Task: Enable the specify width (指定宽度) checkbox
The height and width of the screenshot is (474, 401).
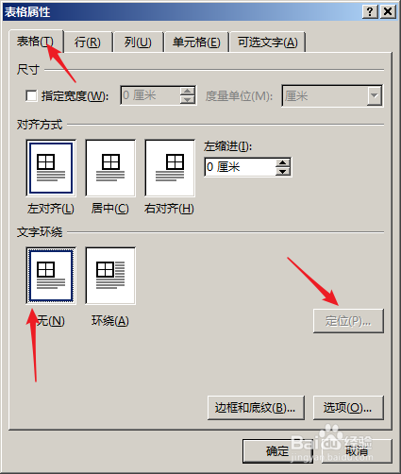Action: tap(31, 95)
